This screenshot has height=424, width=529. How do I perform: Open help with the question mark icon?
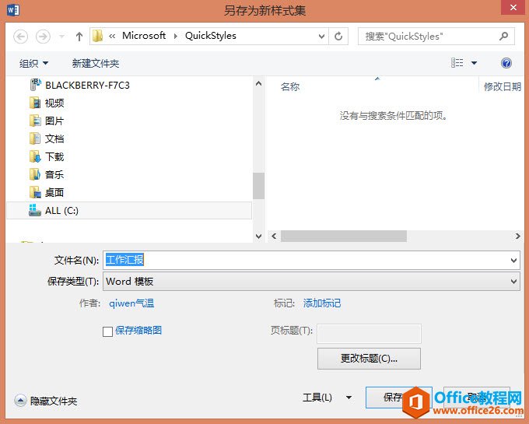tap(506, 63)
